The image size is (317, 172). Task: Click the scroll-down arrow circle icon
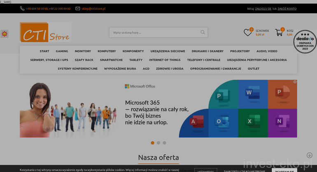click(309, 155)
